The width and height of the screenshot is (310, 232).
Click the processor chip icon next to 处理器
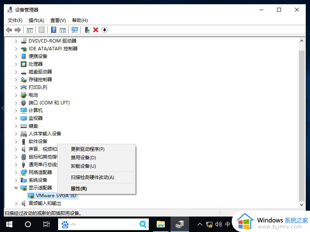[24, 64]
